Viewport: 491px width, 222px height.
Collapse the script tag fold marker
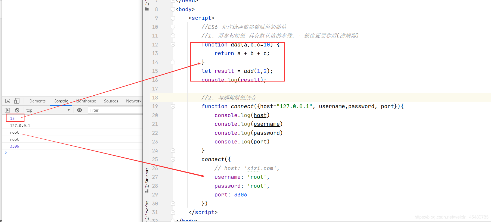(173, 18)
